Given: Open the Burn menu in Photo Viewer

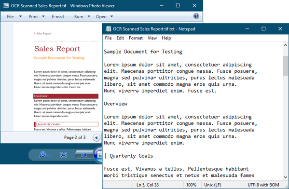Looking at the screenshot, I should 79,16.
